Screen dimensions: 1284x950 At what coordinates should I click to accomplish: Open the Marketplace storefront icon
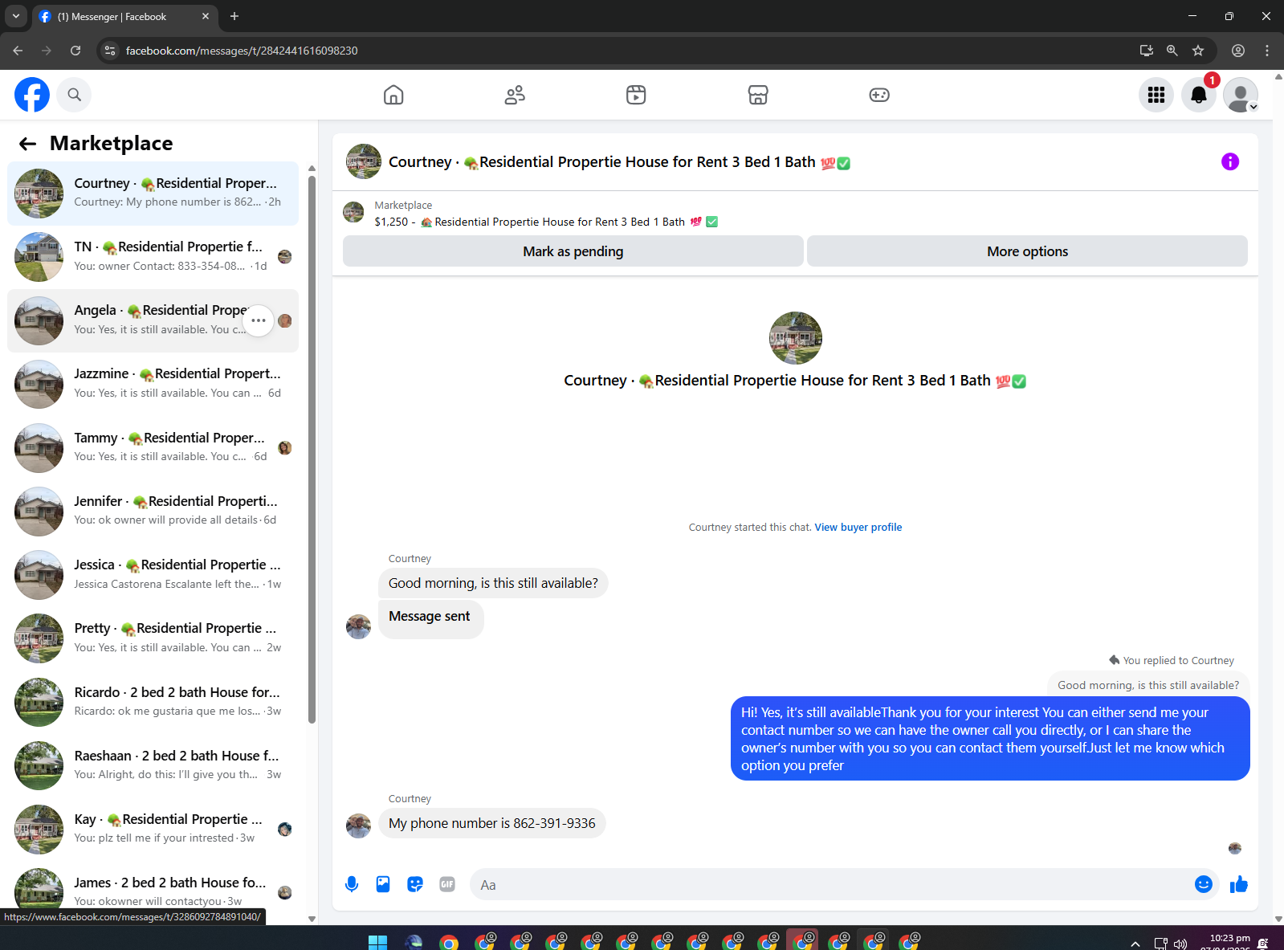pyautogui.click(x=758, y=95)
